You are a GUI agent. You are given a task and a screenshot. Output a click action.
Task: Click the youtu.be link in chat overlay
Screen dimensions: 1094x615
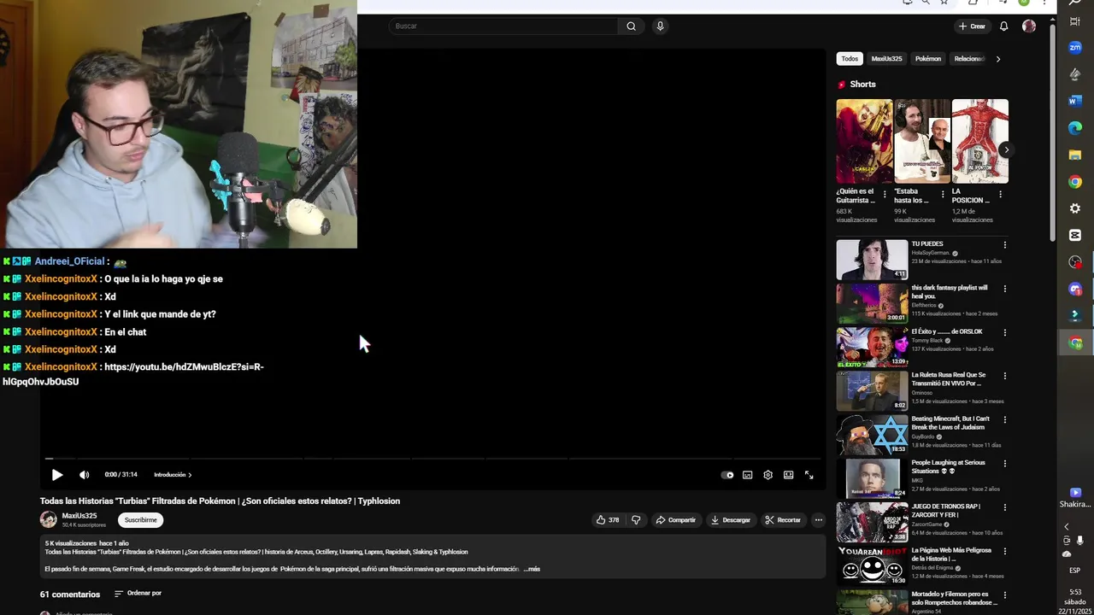click(x=133, y=374)
